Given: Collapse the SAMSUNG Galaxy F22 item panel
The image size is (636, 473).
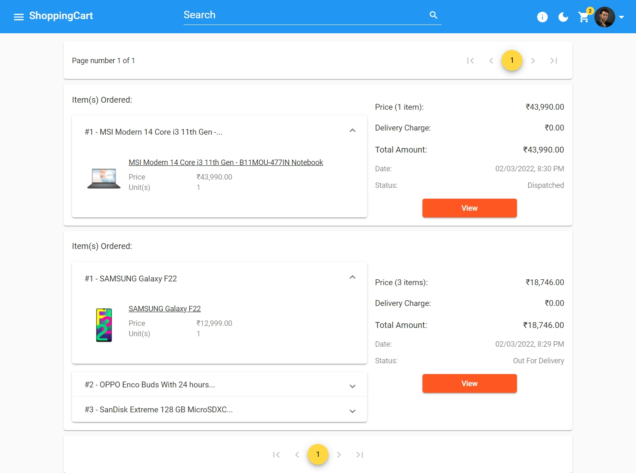Looking at the screenshot, I should click(219, 278).
